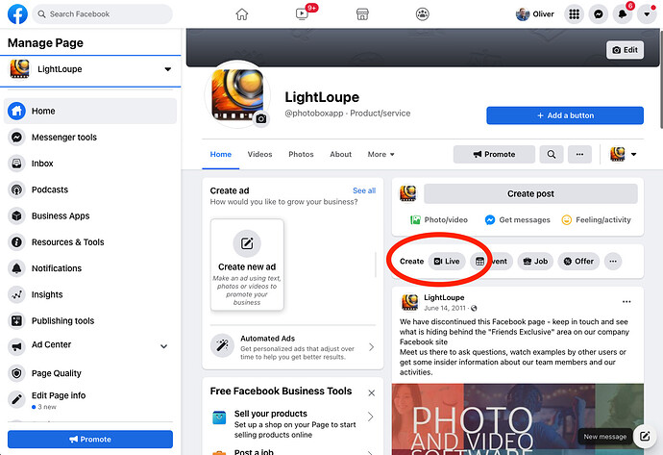Open the Messenger icon in top bar
Image resolution: width=663 pixels, height=455 pixels.
coord(598,14)
